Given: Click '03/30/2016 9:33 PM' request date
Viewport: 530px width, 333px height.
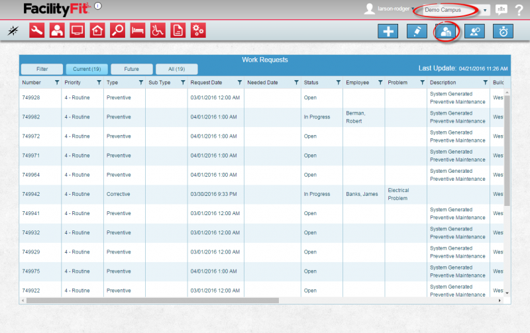Looking at the screenshot, I should tap(213, 194).
